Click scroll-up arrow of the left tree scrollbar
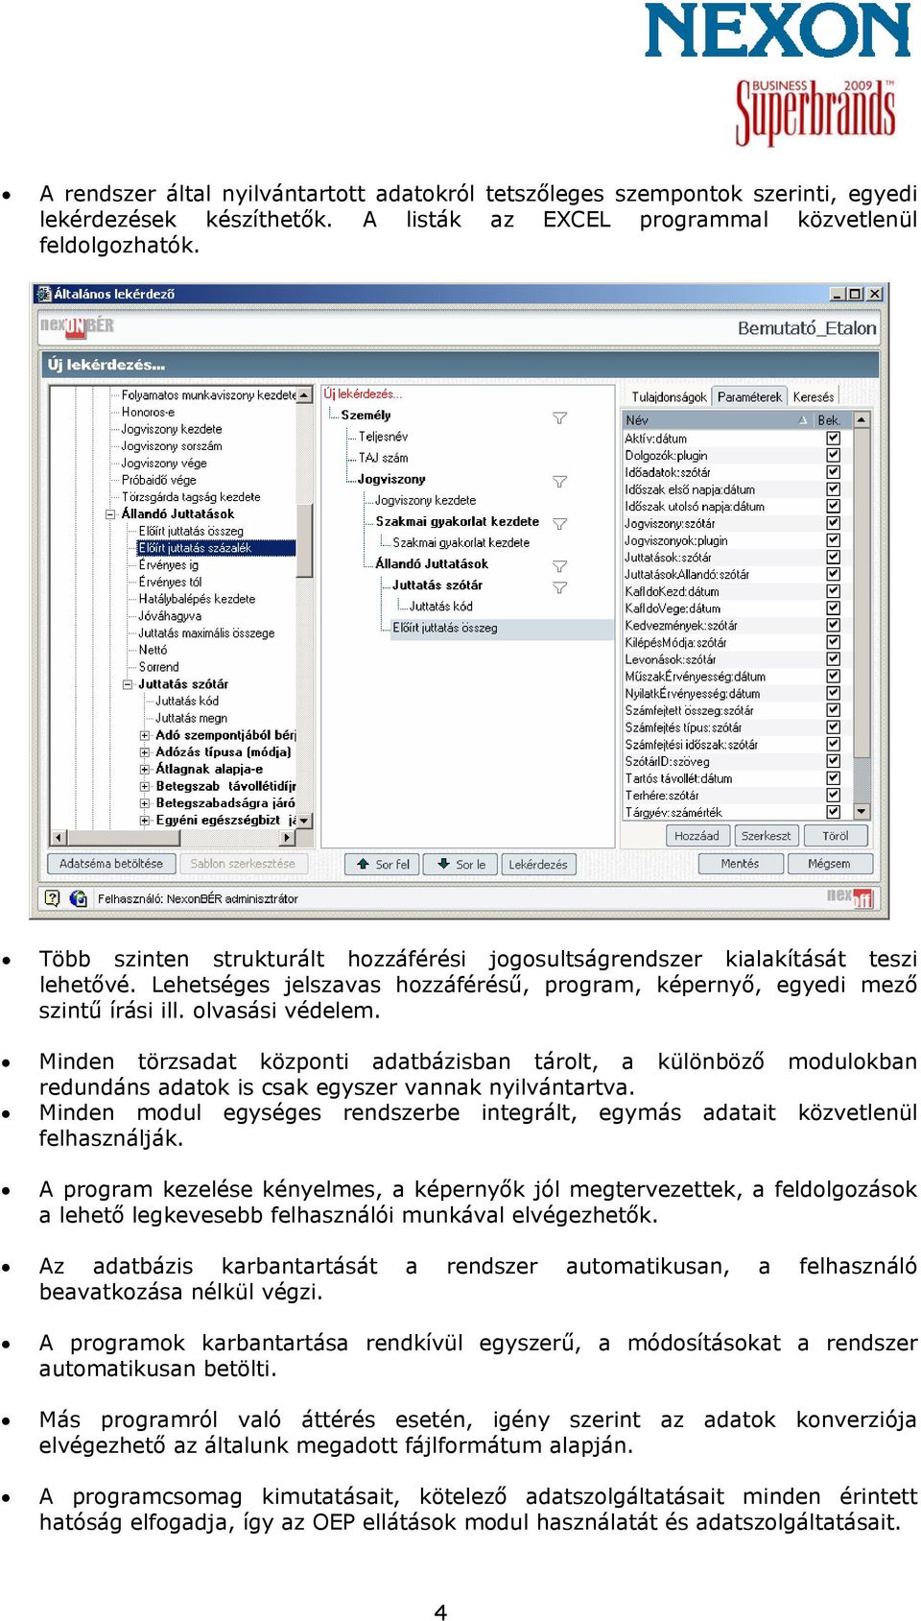 tap(304, 395)
